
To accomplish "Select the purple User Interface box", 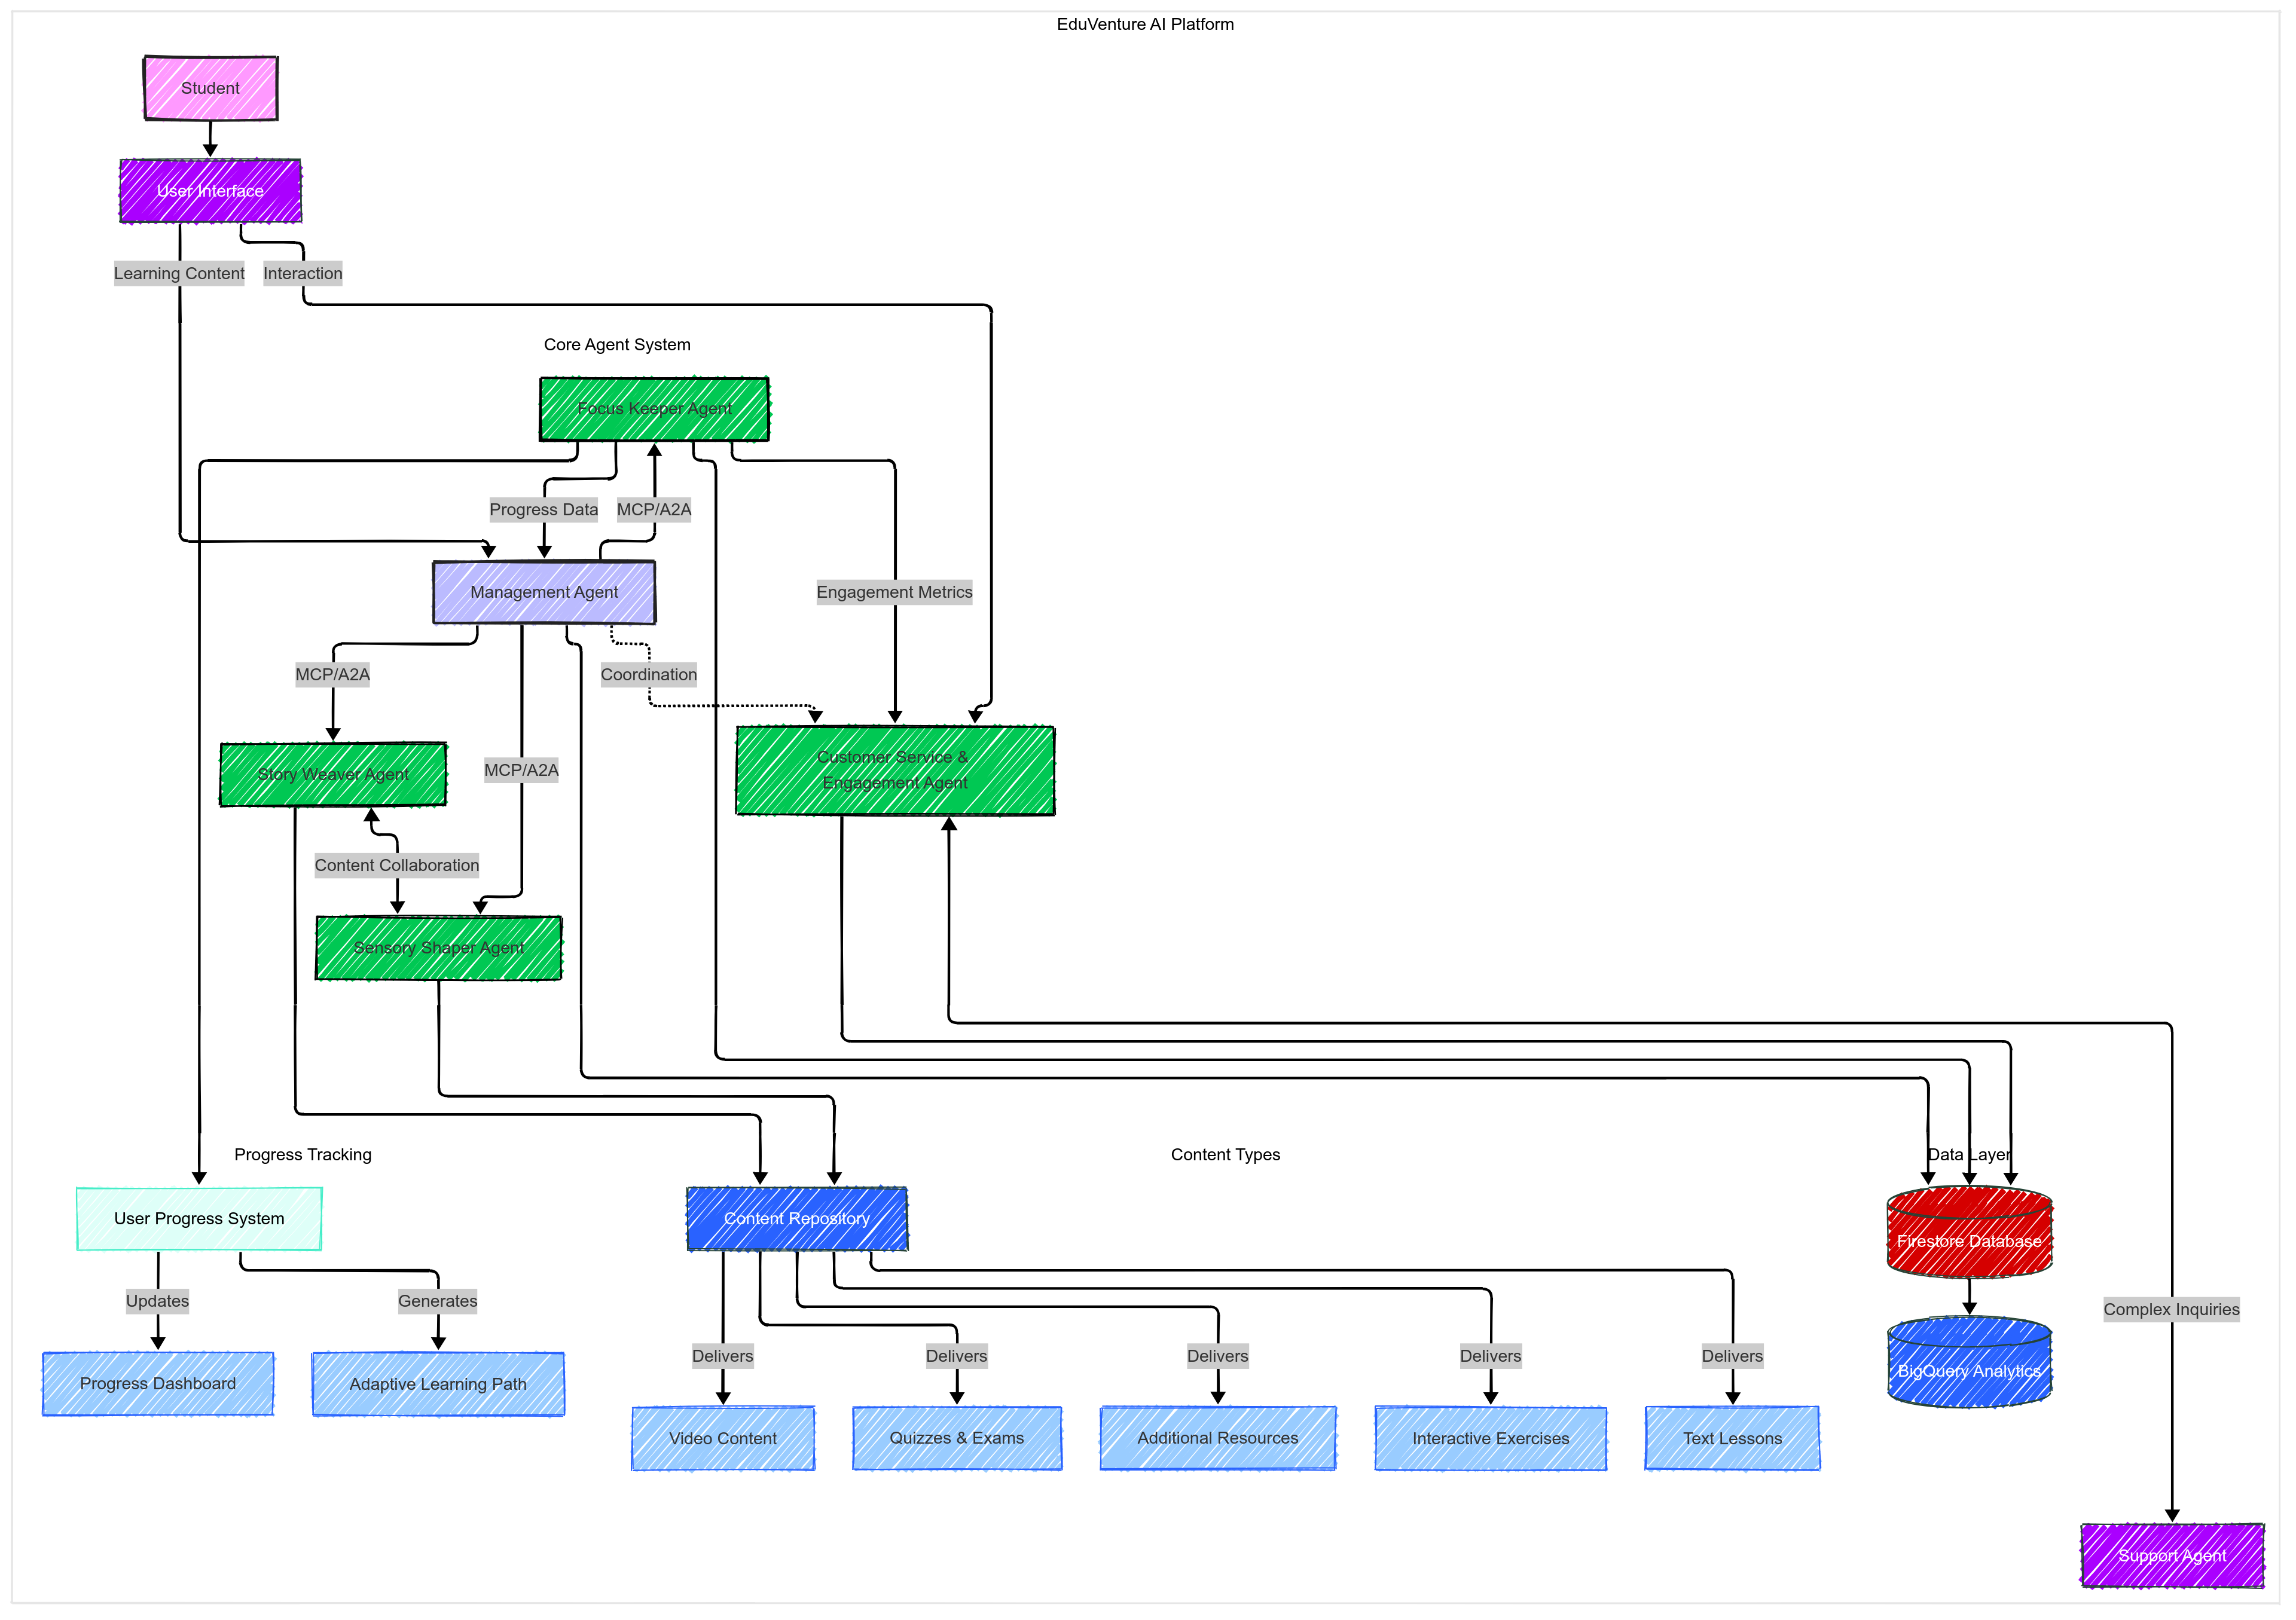I will [x=210, y=191].
